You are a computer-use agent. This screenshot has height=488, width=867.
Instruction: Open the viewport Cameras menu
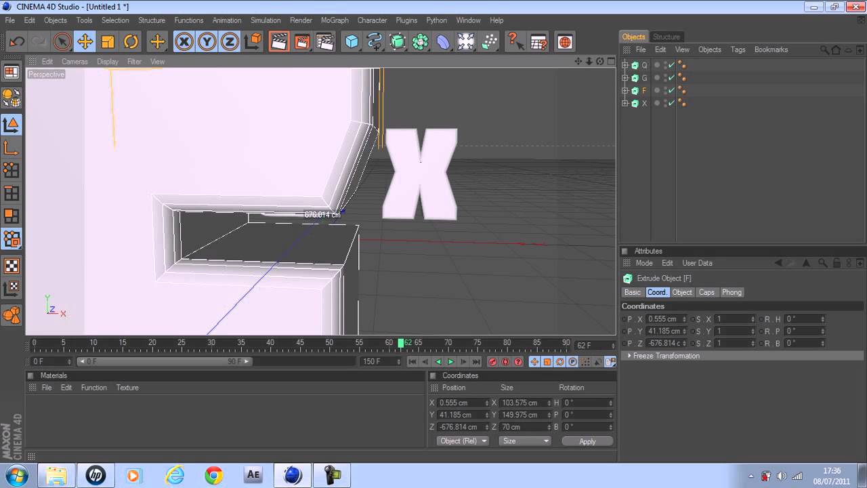click(x=75, y=62)
